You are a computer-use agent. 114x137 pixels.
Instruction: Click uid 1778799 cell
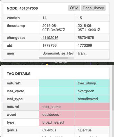tap(56, 46)
